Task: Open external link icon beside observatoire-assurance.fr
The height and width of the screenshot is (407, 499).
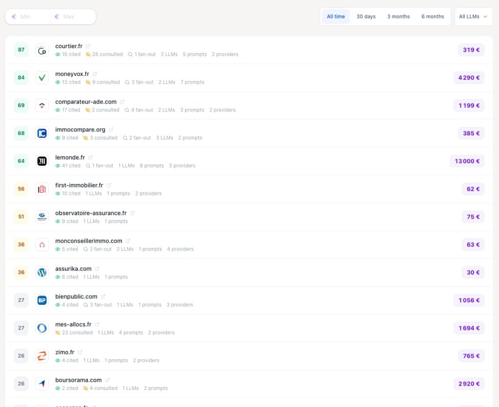Action: pyautogui.click(x=133, y=213)
